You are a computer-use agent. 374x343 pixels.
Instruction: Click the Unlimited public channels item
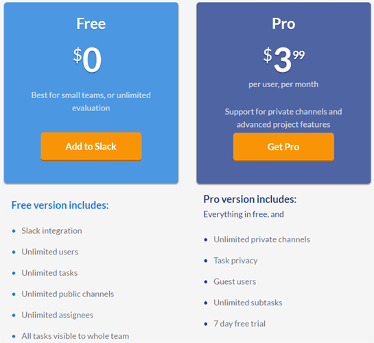(x=68, y=294)
